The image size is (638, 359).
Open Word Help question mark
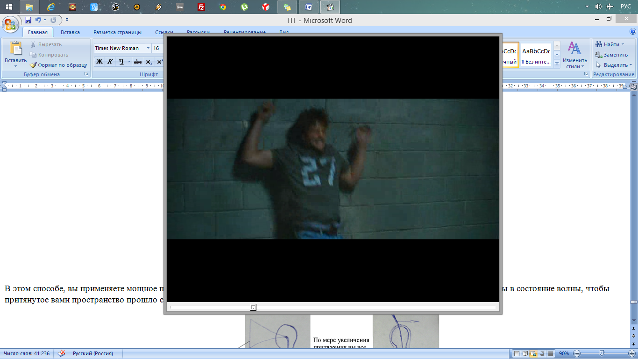tap(633, 32)
